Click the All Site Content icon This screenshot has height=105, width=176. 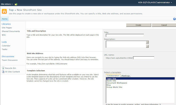pos(3,72)
